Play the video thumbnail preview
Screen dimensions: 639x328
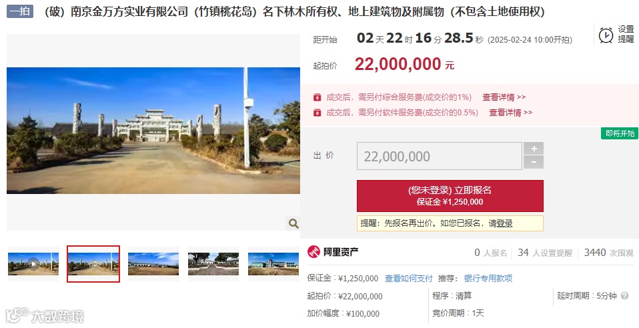pos(33,263)
